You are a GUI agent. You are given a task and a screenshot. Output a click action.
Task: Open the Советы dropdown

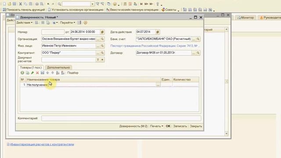170,10
